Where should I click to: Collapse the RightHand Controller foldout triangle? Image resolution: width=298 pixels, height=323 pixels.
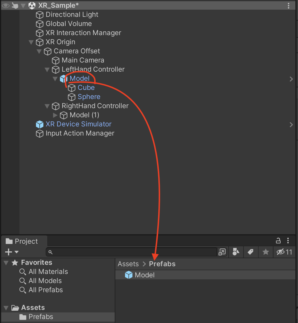pyautogui.click(x=47, y=106)
